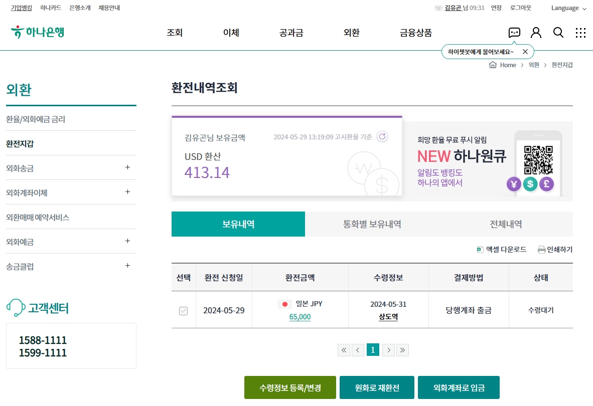Open the chatbot speech bubble icon
Screen dimensions: 593x406
[514, 32]
